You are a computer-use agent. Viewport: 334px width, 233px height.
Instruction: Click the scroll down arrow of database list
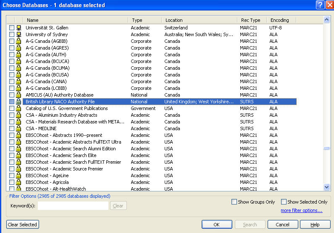[326, 187]
